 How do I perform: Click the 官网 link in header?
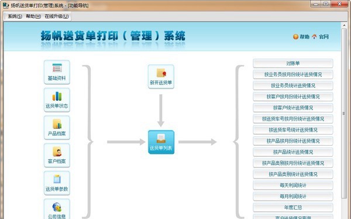pos(324,36)
